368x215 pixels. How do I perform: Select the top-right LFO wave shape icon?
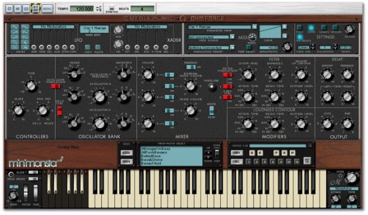25,27
